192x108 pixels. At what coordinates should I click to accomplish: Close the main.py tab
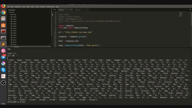(x=71, y=10)
